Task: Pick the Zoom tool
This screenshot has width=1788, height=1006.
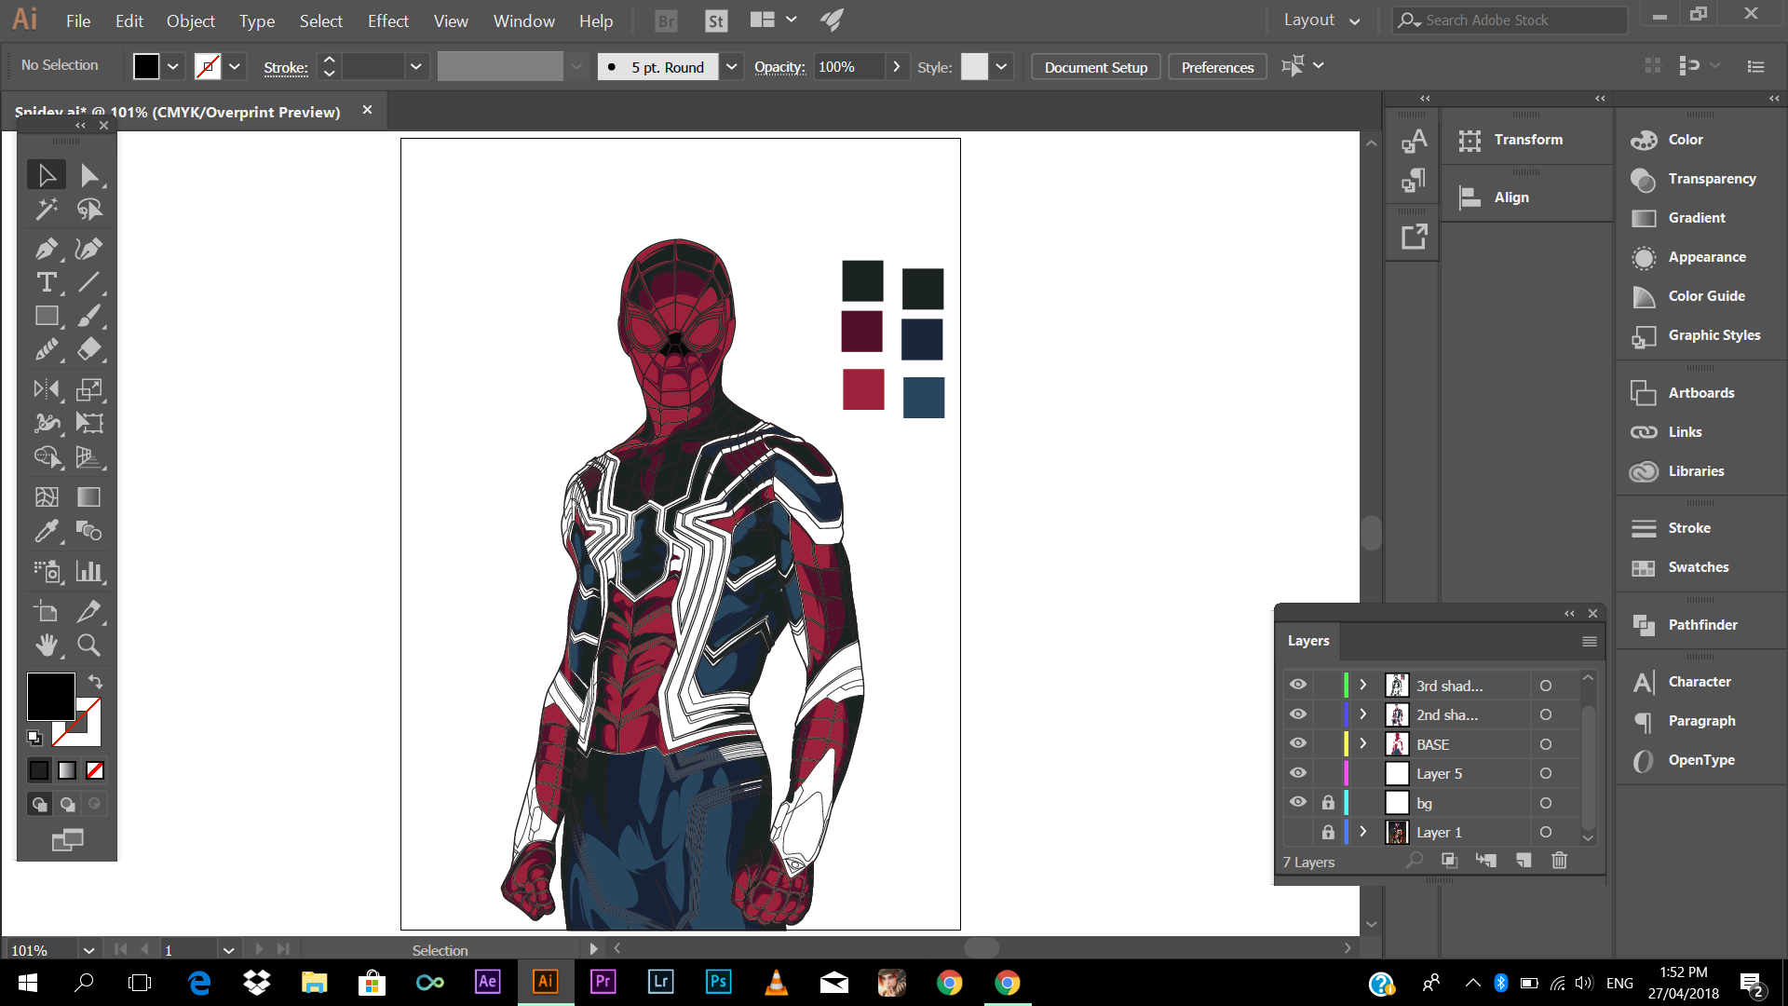Action: coord(89,645)
